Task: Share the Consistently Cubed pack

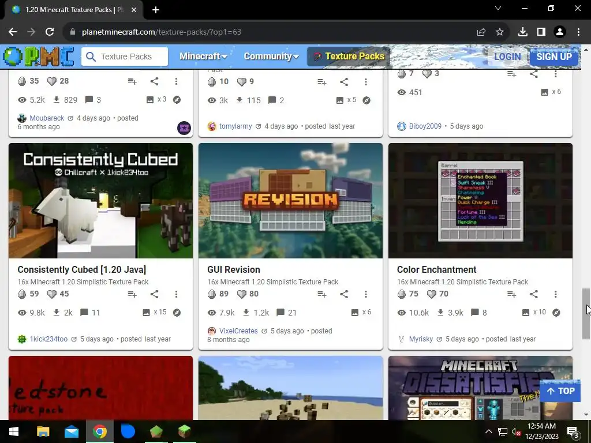Action: [x=154, y=294]
